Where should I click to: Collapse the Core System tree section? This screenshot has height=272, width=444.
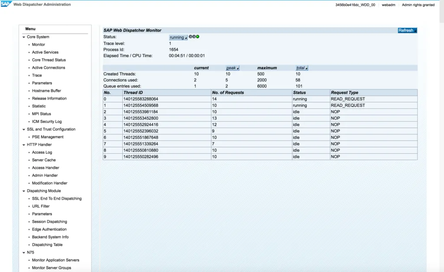pyautogui.click(x=24, y=37)
